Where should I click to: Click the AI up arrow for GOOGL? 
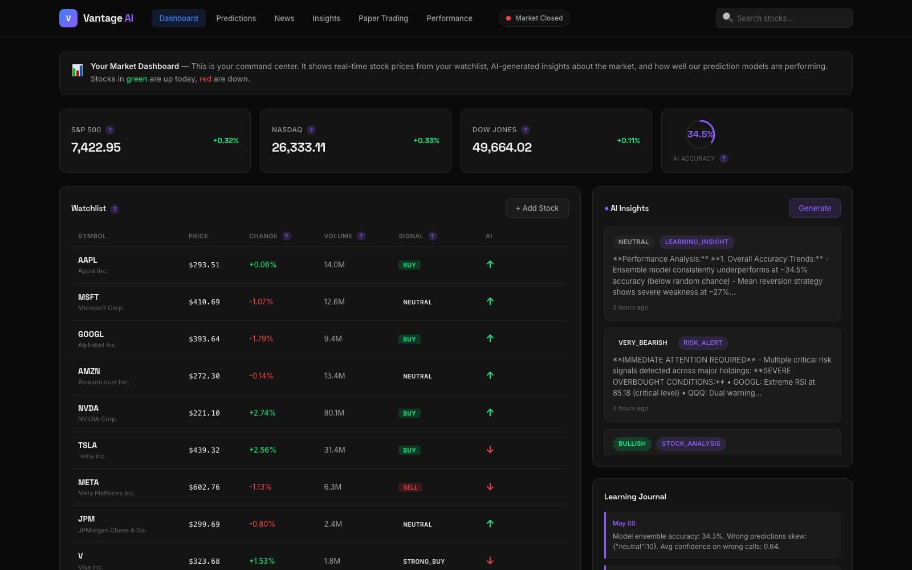(490, 339)
